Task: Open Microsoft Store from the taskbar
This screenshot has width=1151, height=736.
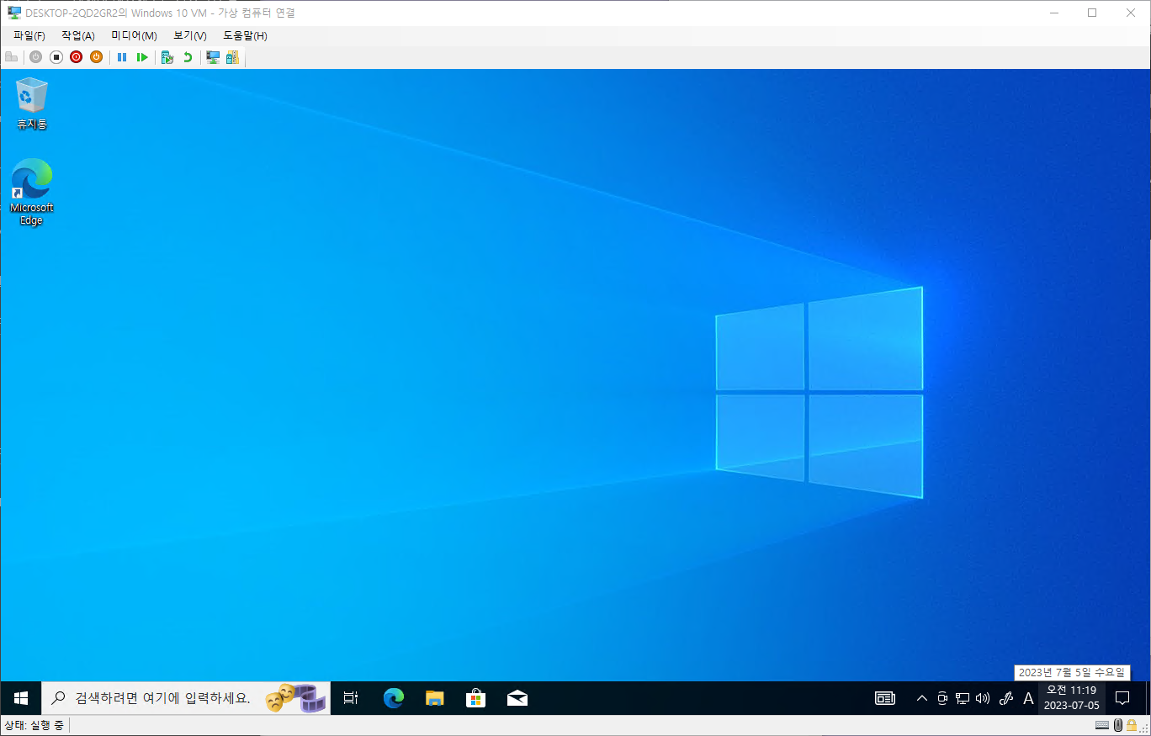Action: coord(475,698)
